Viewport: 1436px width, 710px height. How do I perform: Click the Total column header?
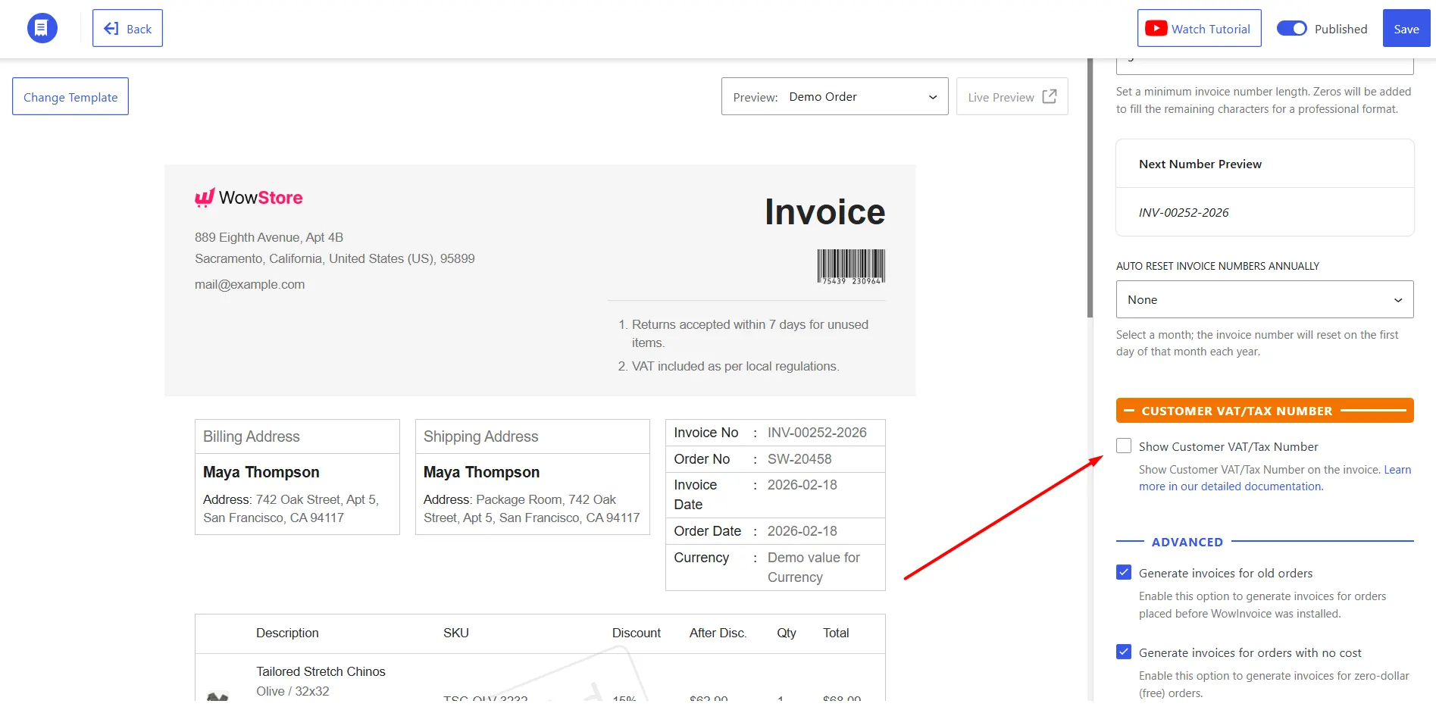tap(836, 633)
